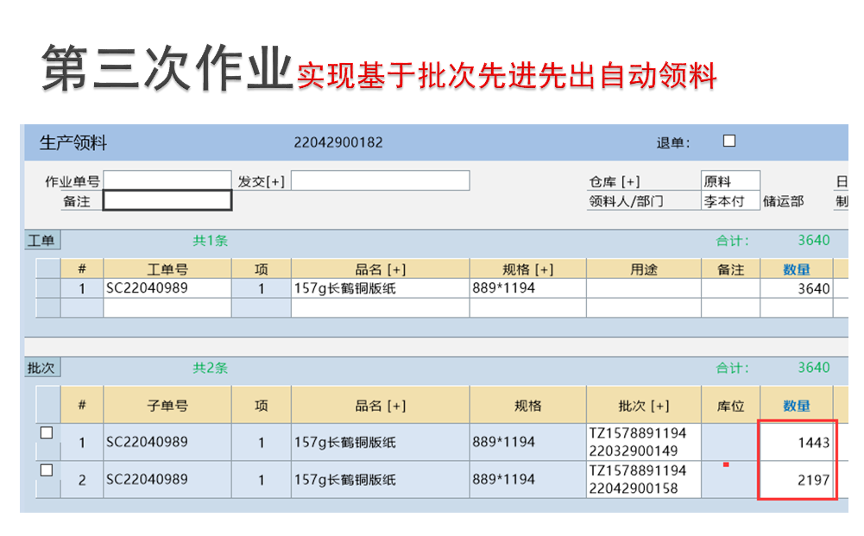
Task: Select the checkbox for batch row 2
Action: (47, 470)
